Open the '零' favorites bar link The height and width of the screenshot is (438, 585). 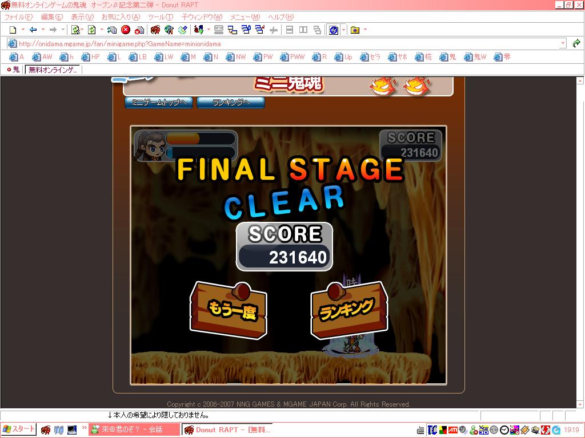point(502,57)
